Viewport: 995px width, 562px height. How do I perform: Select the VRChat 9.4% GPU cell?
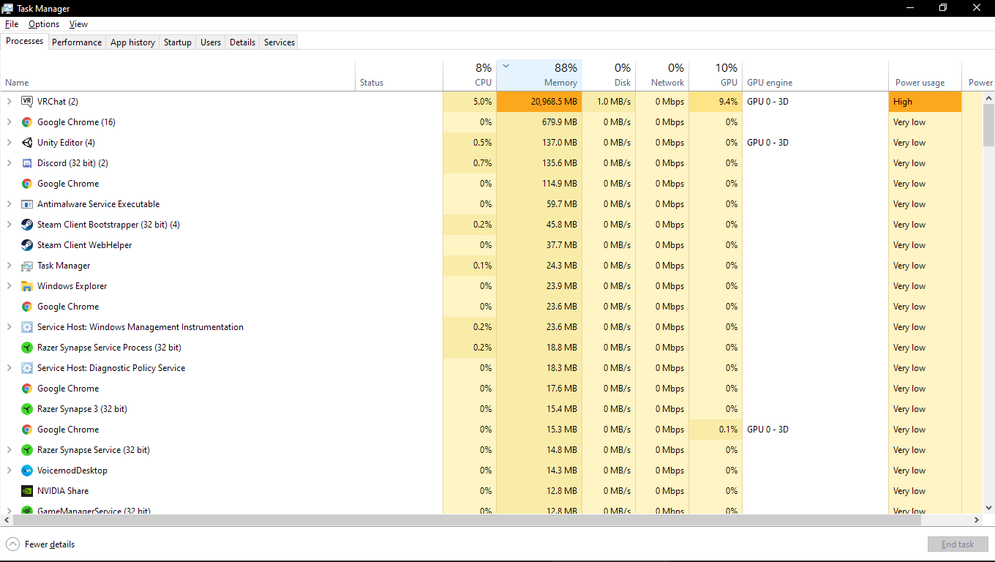716,102
